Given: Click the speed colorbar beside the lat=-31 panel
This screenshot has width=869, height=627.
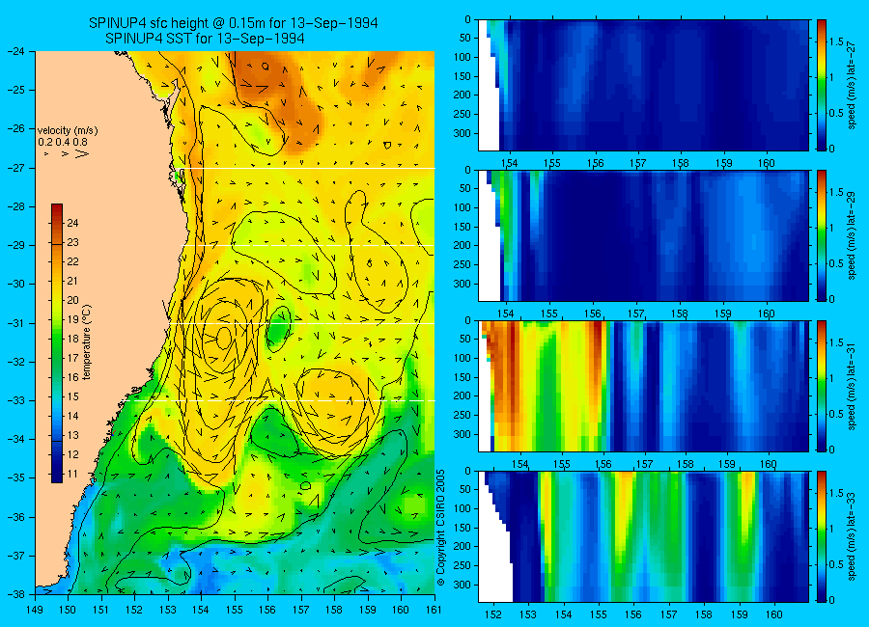Looking at the screenshot, I should 822,386.
